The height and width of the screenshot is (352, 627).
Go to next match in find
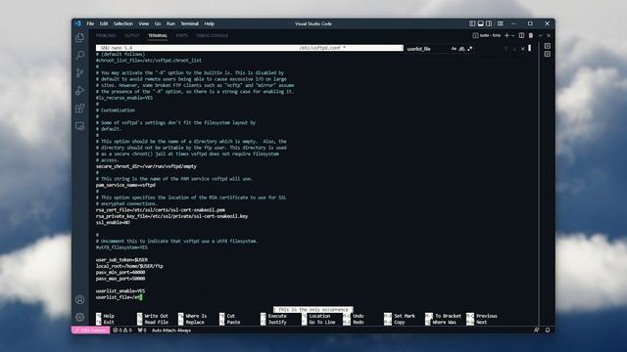514,49
